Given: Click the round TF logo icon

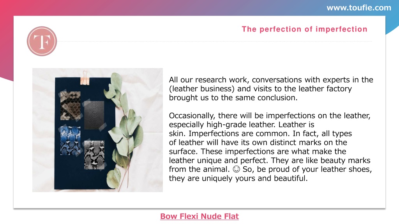Looking at the screenshot, I should [x=42, y=41].
